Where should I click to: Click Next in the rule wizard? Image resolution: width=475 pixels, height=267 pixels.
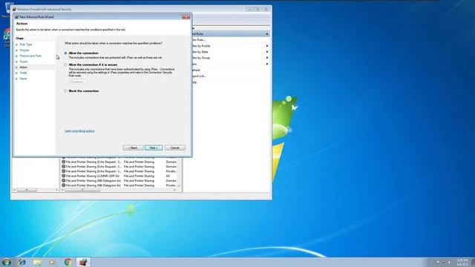[154, 148]
